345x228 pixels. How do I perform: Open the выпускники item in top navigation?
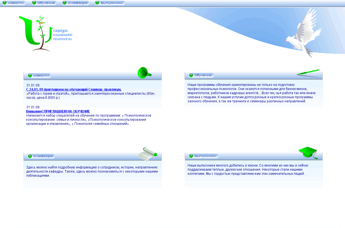pos(110,3)
